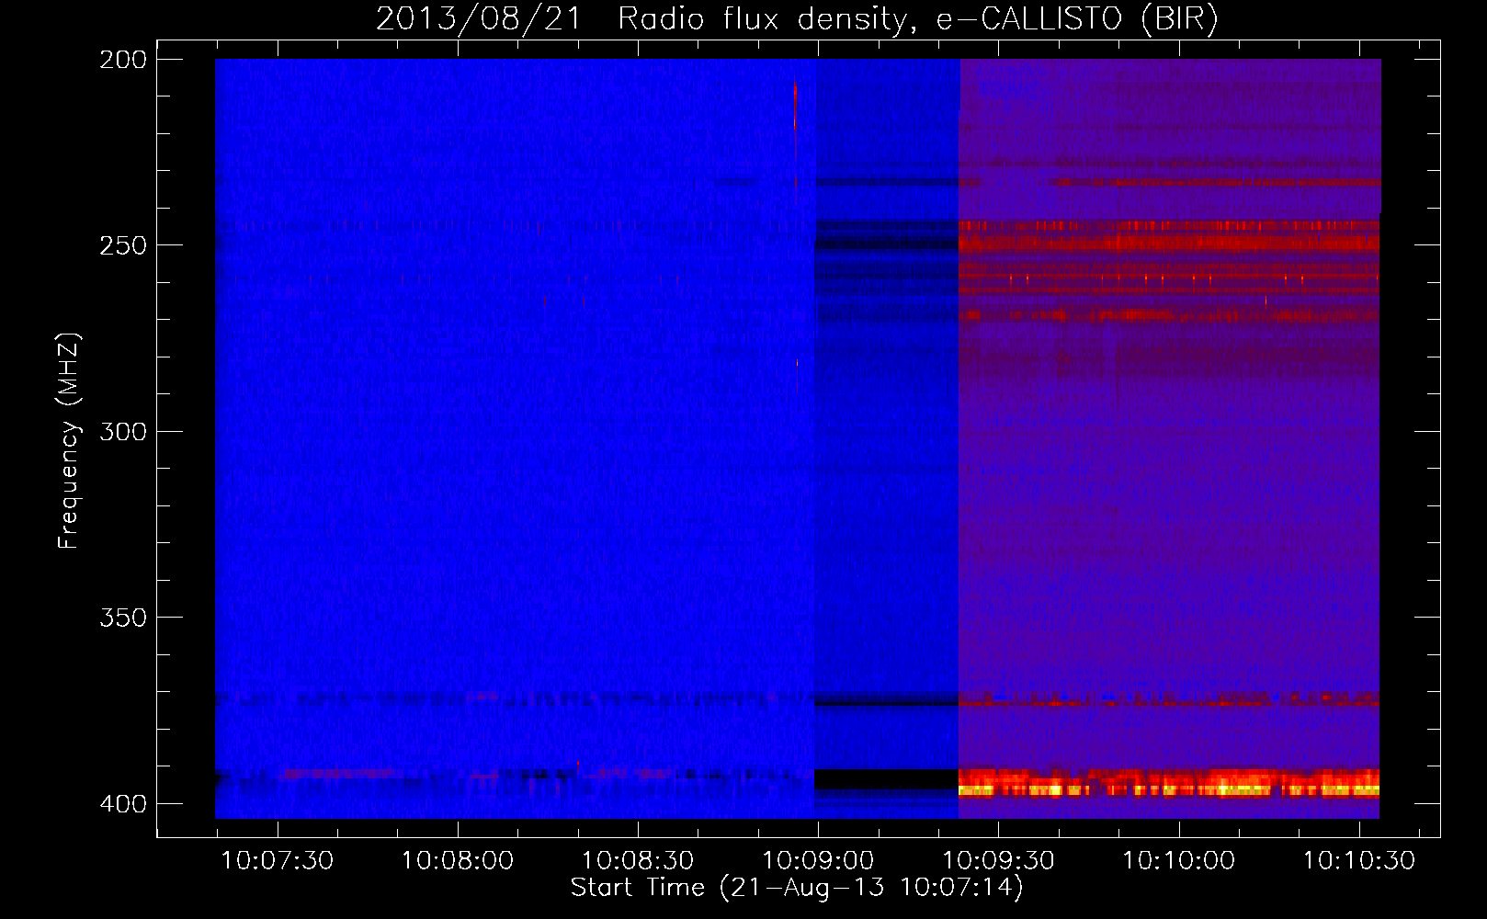Click the plot title "2013/08/21 Radio flux density, e-CALLISTO (BIR)"
This screenshot has height=919, width=1487.
point(797,19)
